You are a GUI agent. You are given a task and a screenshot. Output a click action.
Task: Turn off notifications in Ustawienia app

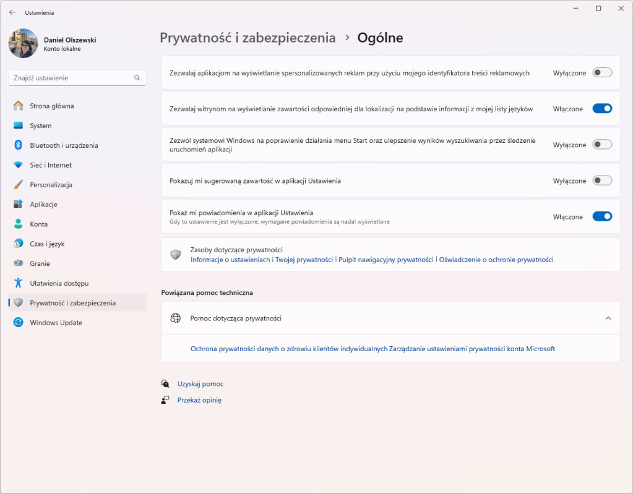point(601,216)
